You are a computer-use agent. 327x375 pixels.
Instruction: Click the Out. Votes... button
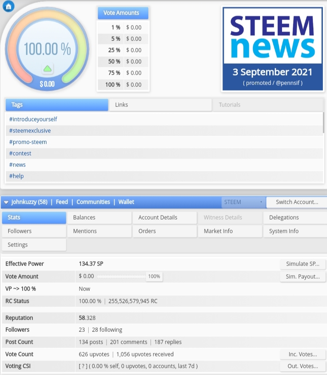(302, 366)
